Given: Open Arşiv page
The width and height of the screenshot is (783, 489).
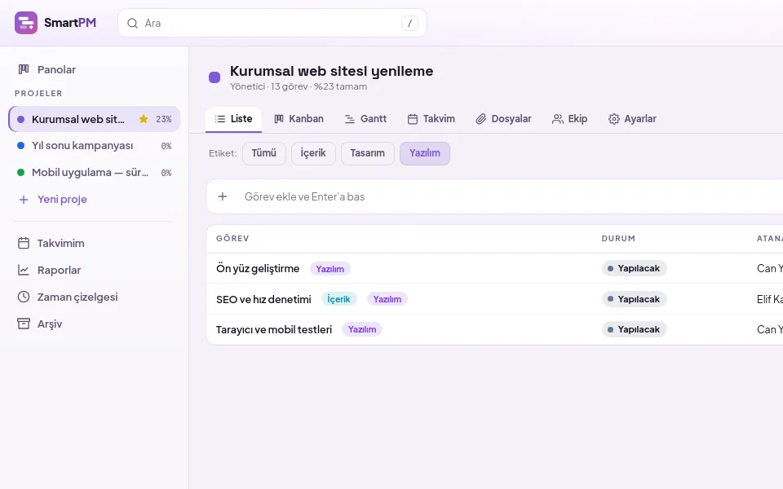Looking at the screenshot, I should (94, 324).
